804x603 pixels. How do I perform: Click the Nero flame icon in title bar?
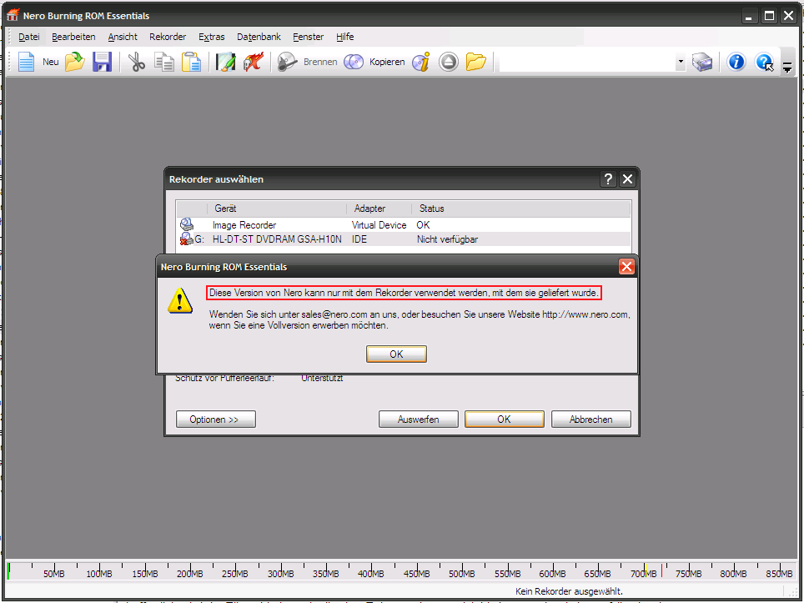(x=13, y=15)
